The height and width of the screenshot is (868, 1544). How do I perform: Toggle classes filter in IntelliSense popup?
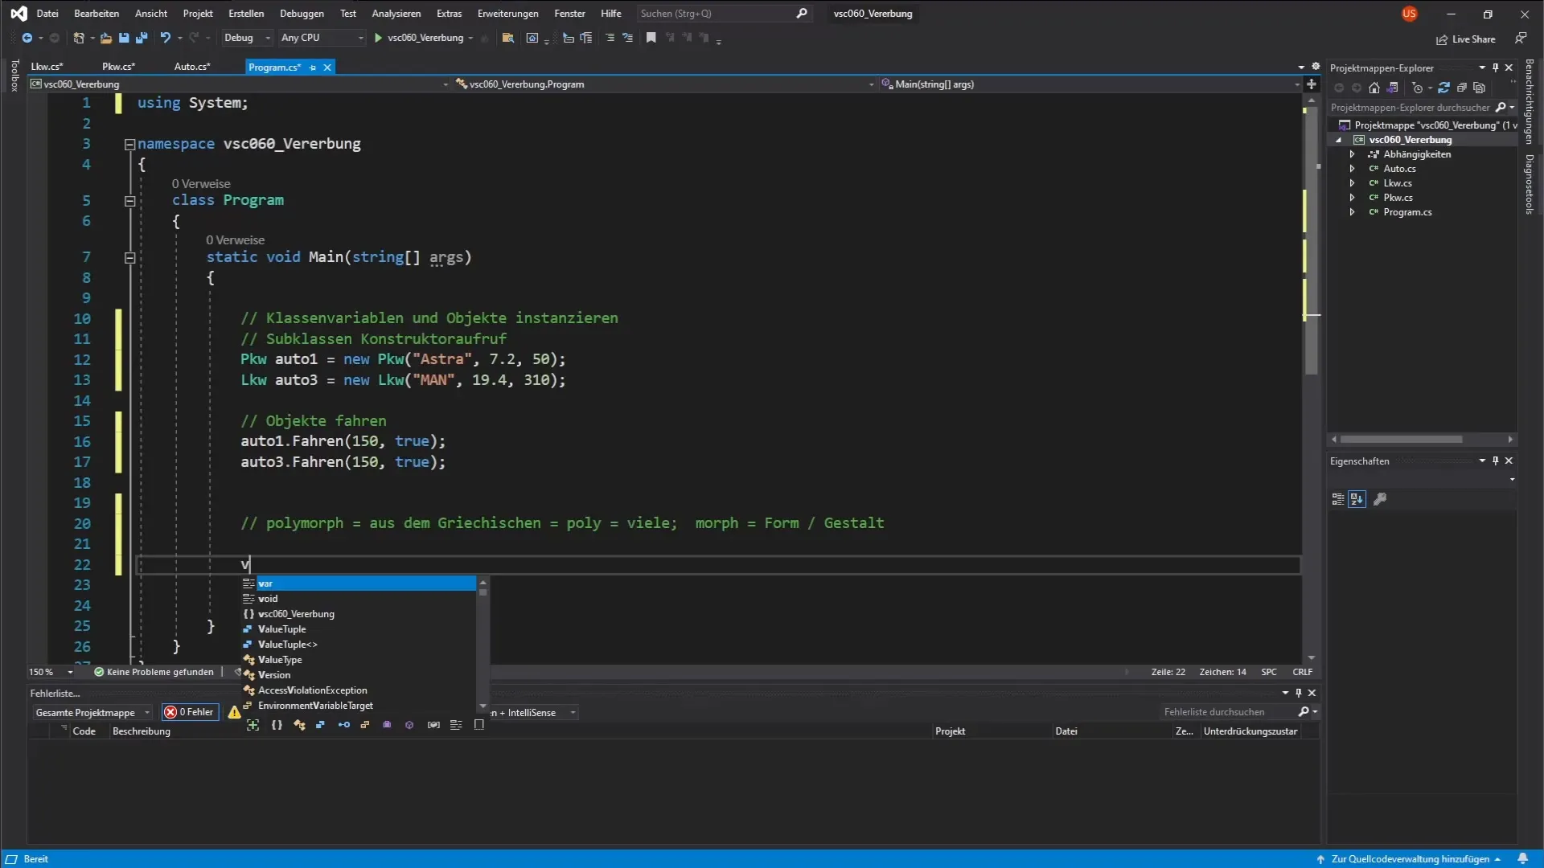click(x=299, y=725)
